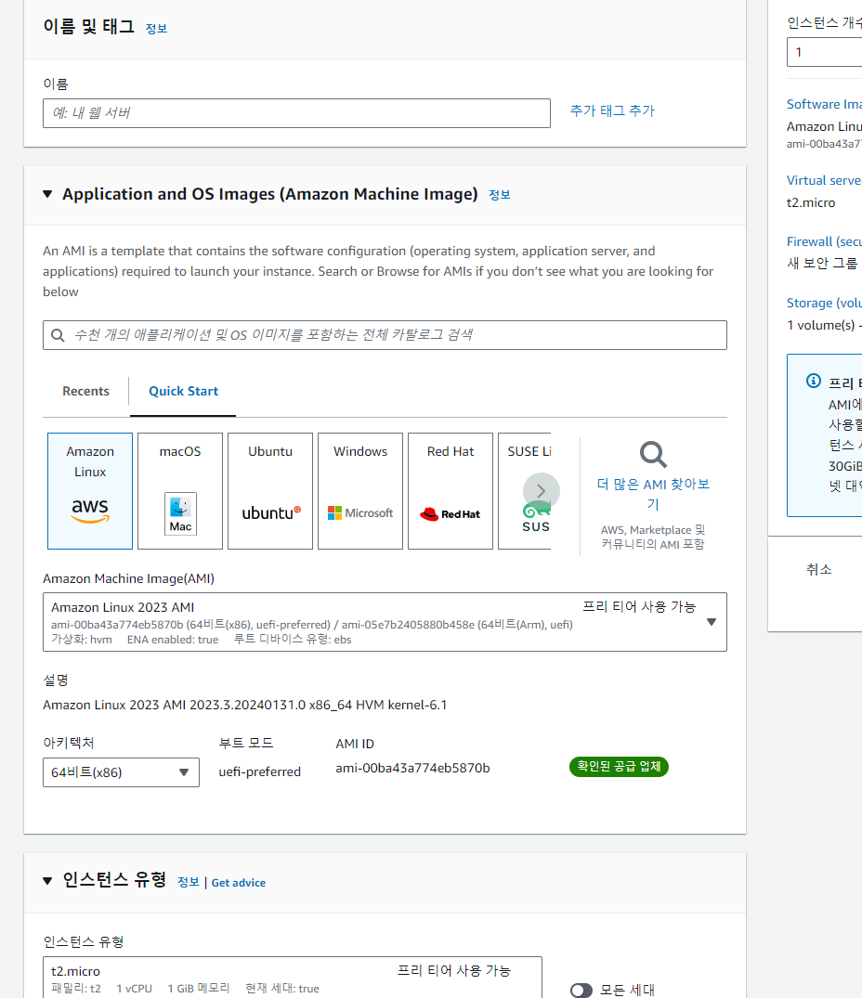Click the 인스턴스 개수 number field

click(825, 52)
